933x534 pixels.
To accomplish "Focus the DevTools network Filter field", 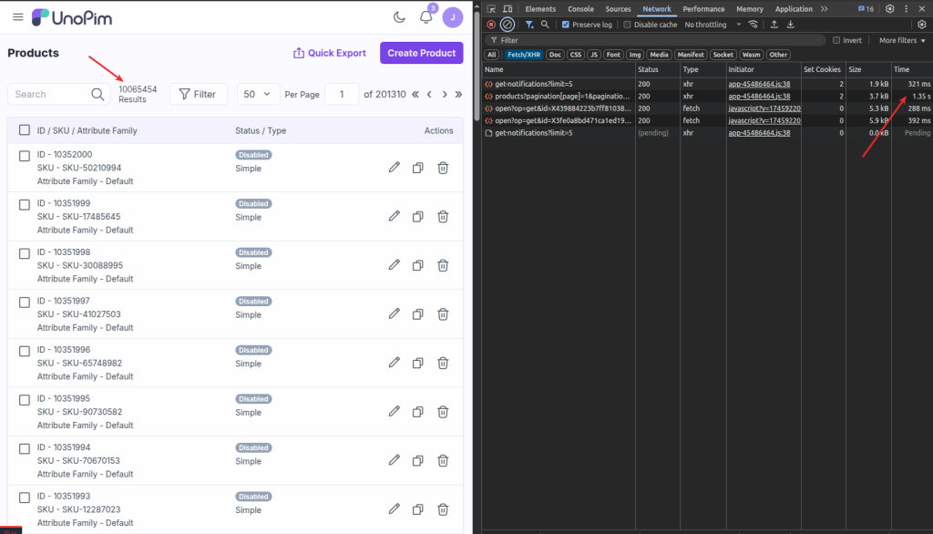I will click(654, 40).
